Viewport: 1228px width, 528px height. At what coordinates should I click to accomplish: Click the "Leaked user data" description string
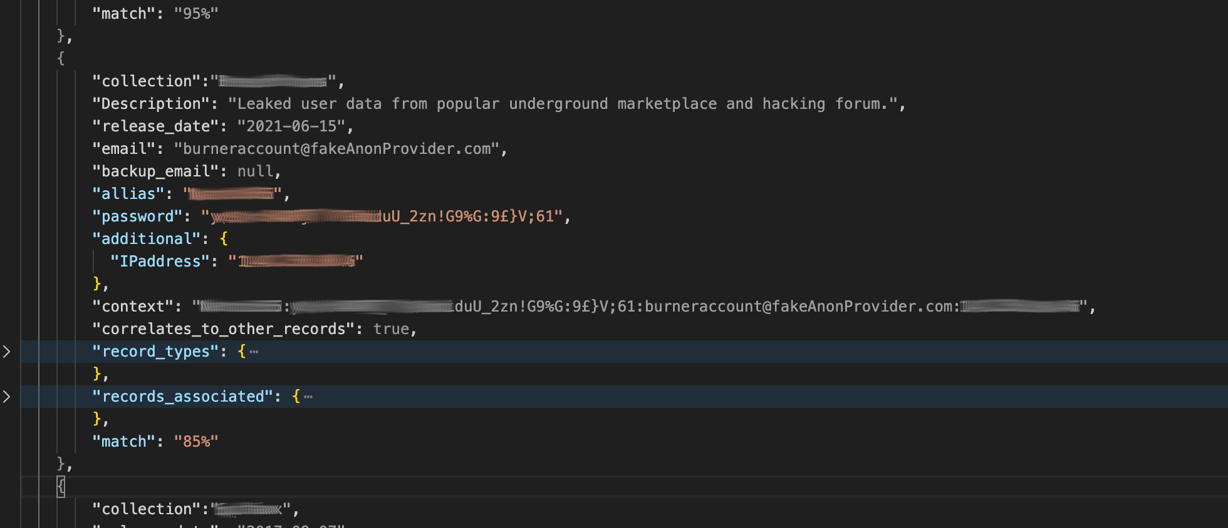click(563, 104)
